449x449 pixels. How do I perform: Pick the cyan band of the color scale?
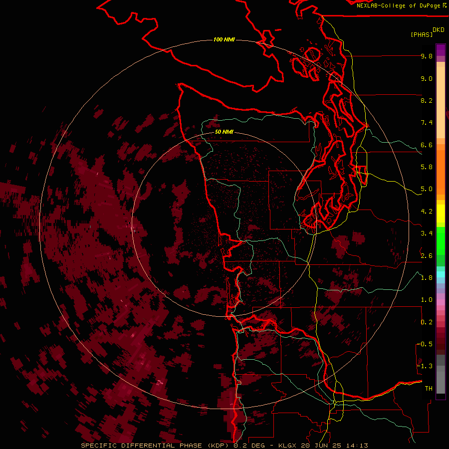pyautogui.click(x=441, y=274)
